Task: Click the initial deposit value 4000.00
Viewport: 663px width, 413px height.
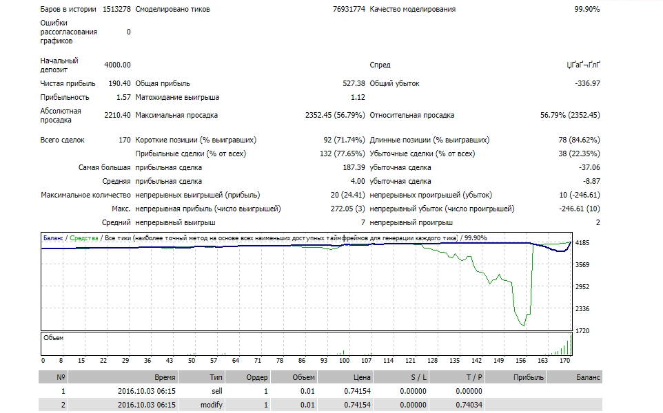Action: 118,65
